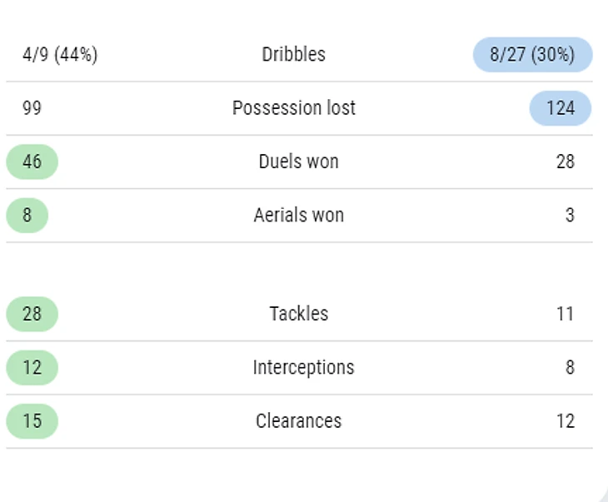
Task: Click the 8 interceptions value
Action: 570,367
